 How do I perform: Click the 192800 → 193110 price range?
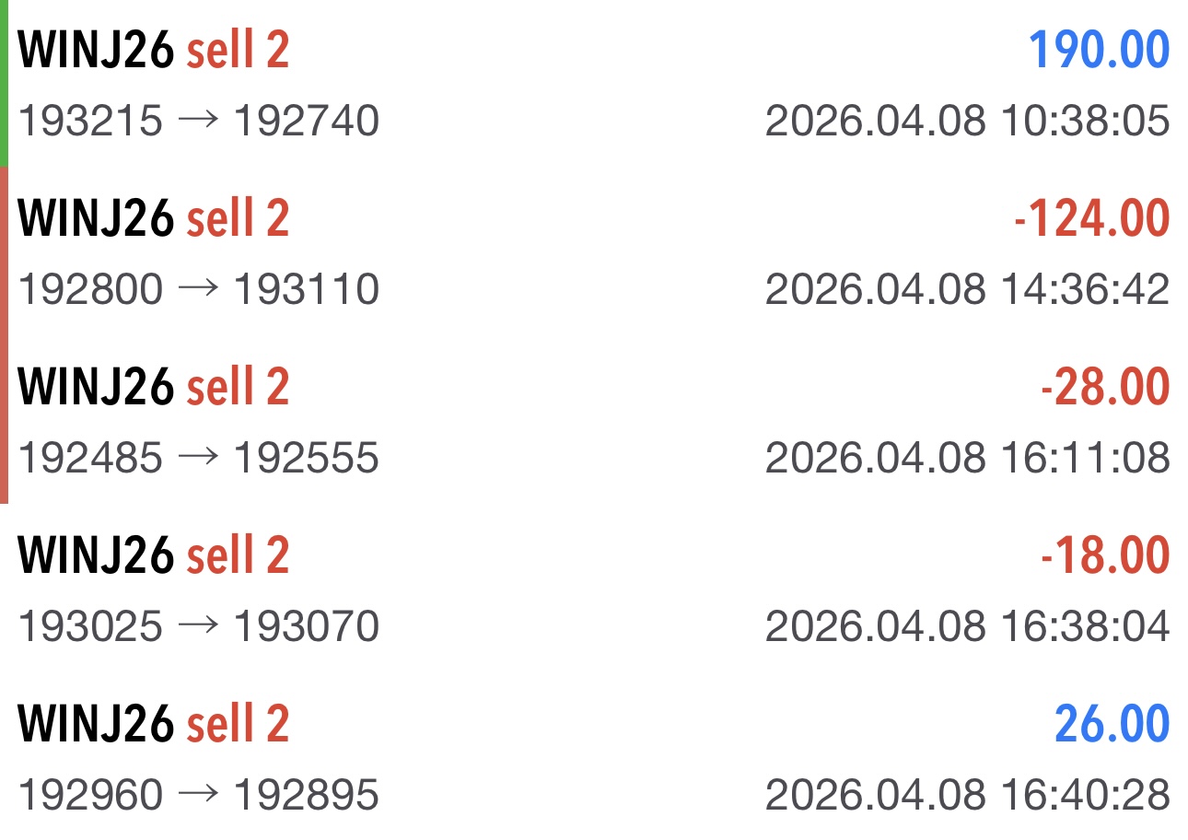[199, 290]
